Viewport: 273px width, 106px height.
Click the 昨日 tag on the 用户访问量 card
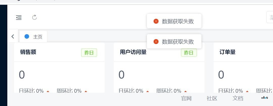[189, 53]
